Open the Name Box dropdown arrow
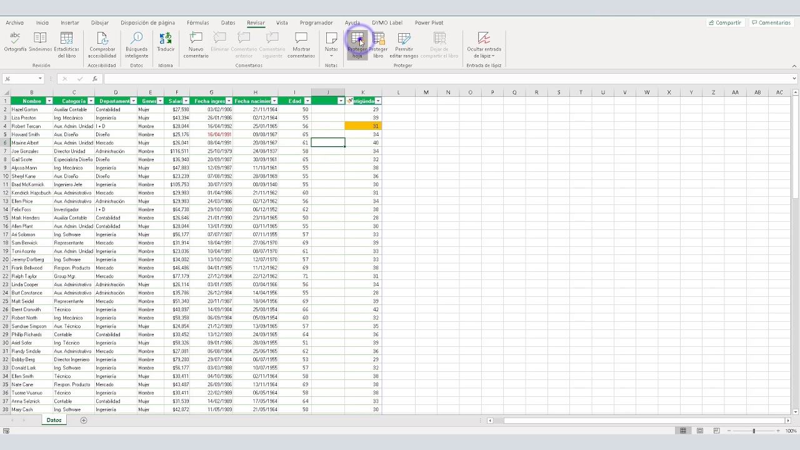 40,79
